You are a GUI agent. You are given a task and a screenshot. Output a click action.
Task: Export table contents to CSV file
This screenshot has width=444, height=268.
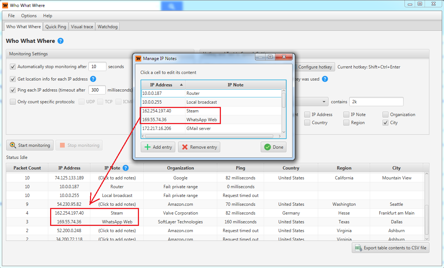(391, 248)
